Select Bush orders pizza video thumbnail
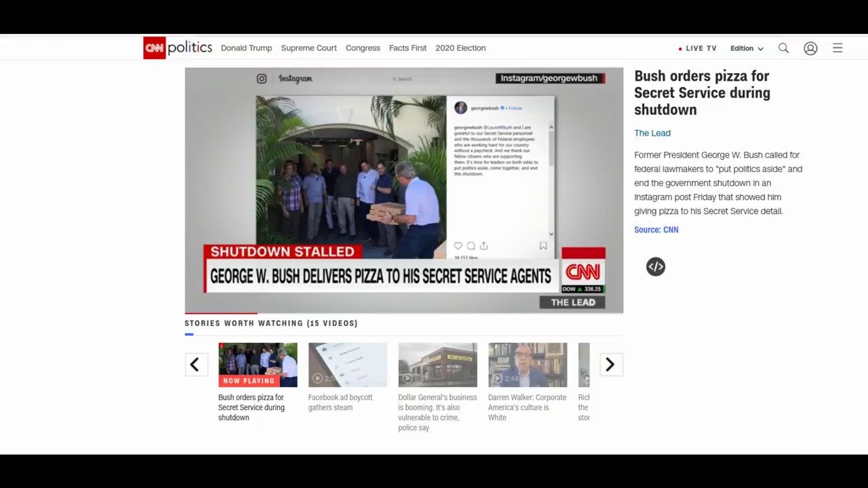Viewport: 868px width, 488px height. (258, 365)
